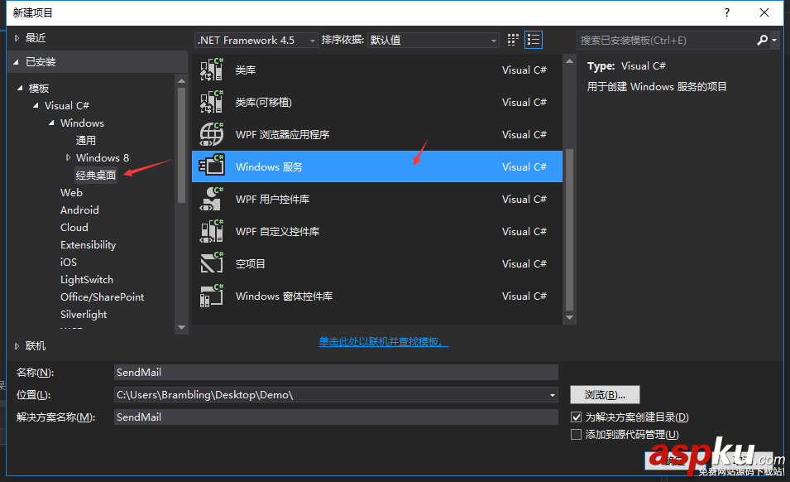Click the 空项目 template icon
Image resolution: width=790 pixels, height=482 pixels.
coord(212,263)
